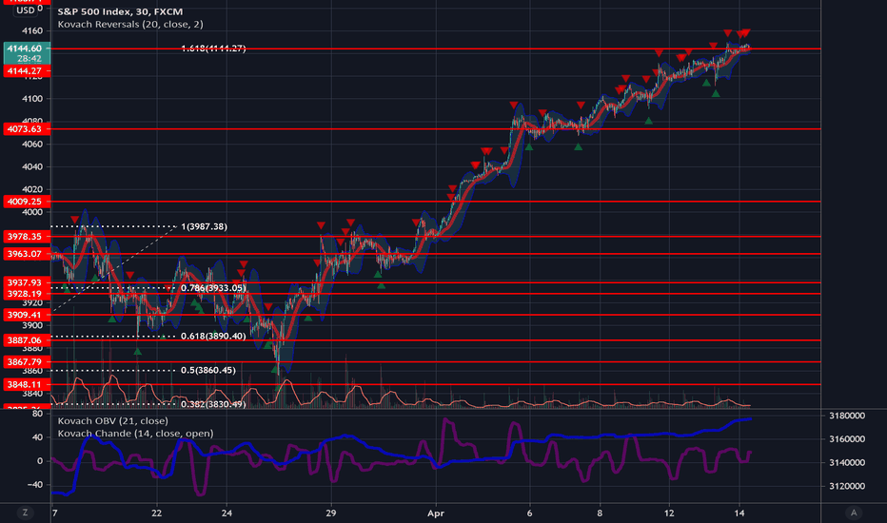Open the USD currency label
The height and width of the screenshot is (523, 887).
click(x=25, y=10)
